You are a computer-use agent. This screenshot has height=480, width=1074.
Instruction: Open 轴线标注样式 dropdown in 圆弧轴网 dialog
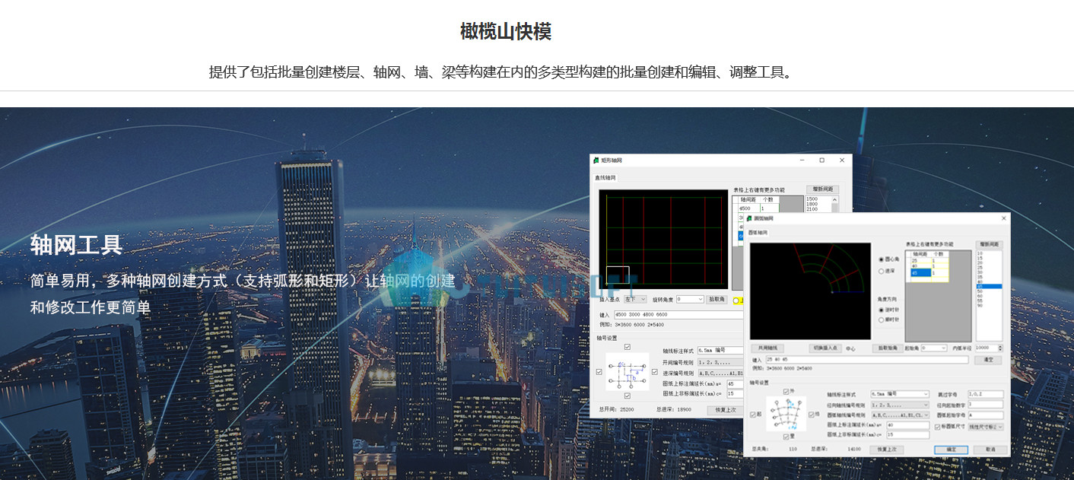900,394
